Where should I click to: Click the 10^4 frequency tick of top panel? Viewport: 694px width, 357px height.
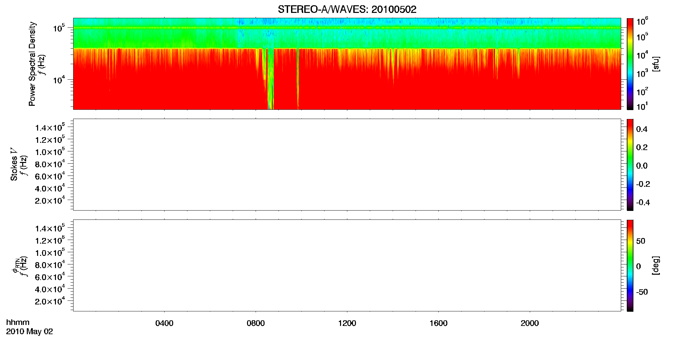pos(59,80)
